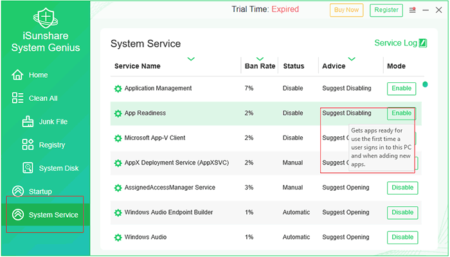Open the Home house icon
The height and width of the screenshot is (257, 450).
pos(17,75)
